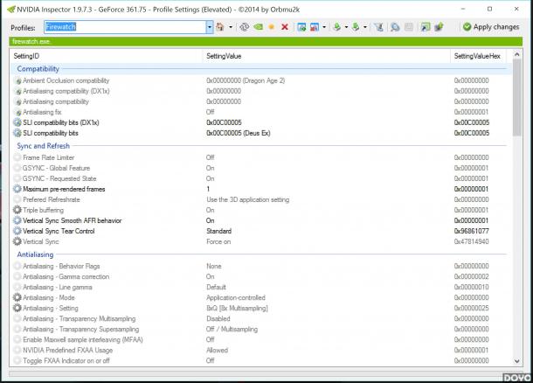This screenshot has height=383, width=533.
Task: Click gear icon beside SLI compatibility bits
Action: pyautogui.click(x=17, y=133)
